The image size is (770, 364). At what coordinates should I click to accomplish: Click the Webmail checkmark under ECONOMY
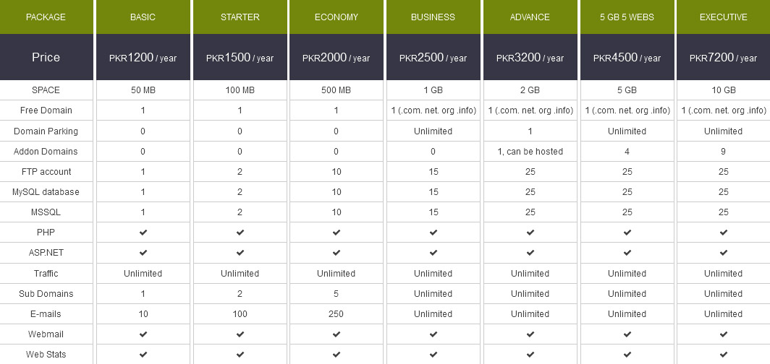coord(337,334)
